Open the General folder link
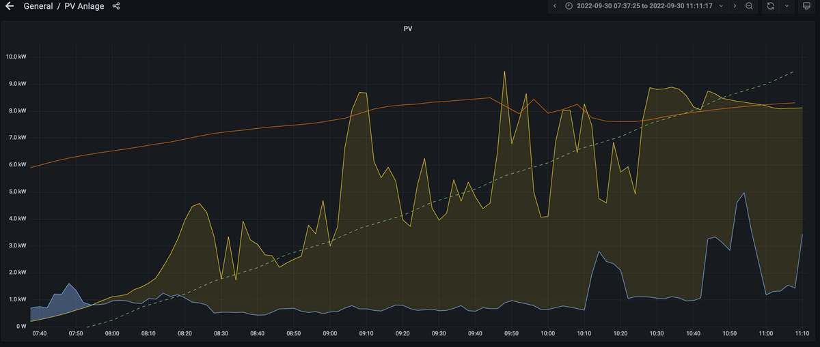The image size is (820, 347). (x=38, y=6)
